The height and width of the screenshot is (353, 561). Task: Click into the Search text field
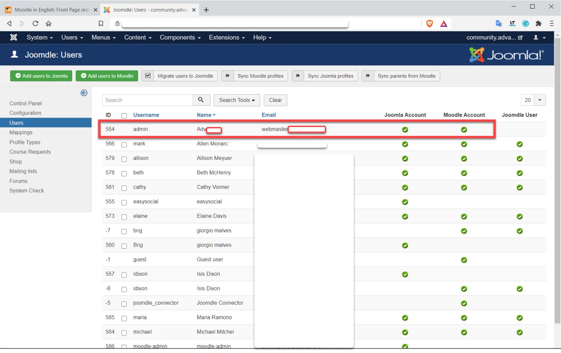point(148,100)
